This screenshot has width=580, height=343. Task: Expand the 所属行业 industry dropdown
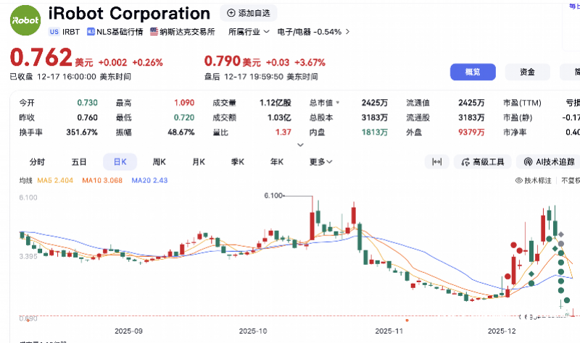249,32
